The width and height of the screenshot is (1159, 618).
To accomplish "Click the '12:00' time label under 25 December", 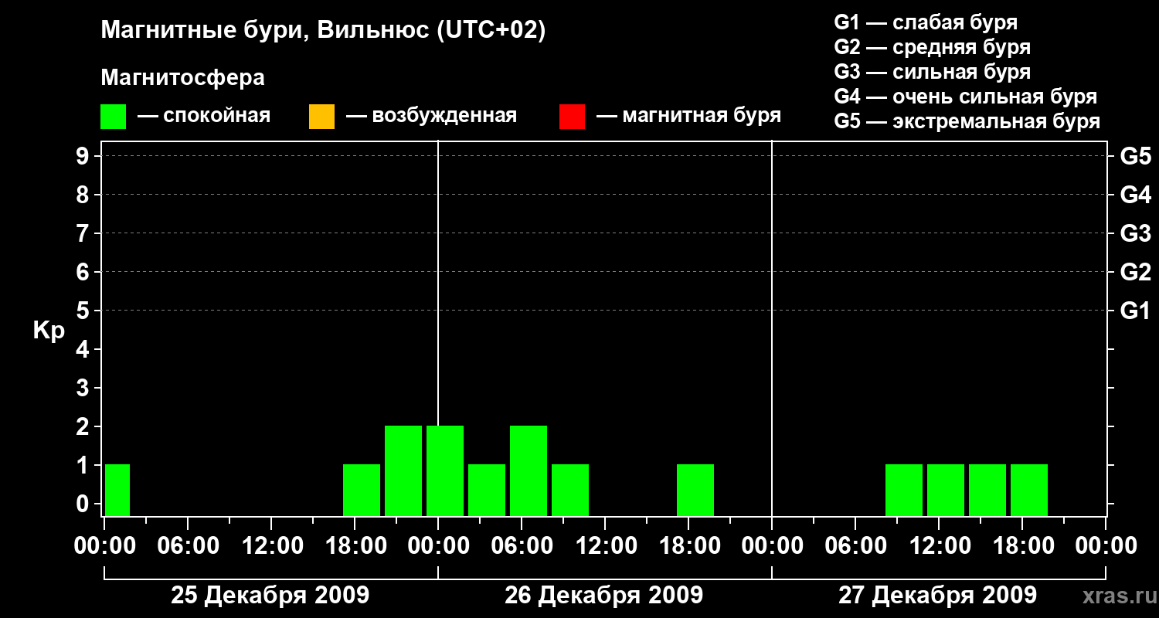I will (271, 545).
